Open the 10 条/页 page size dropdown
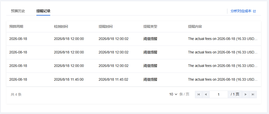The width and height of the screenshot is (269, 114). pyautogui.click(x=173, y=94)
